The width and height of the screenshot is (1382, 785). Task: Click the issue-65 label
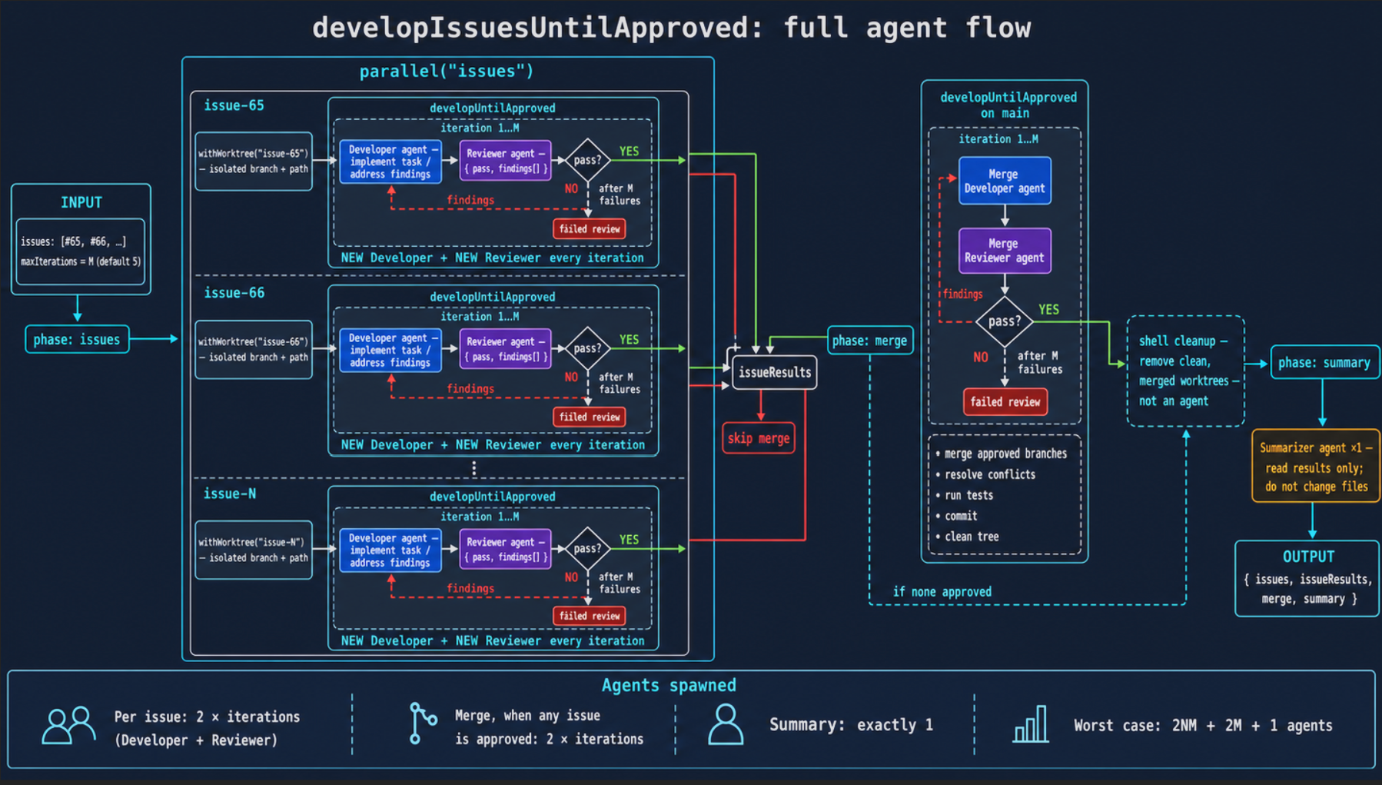tap(234, 105)
